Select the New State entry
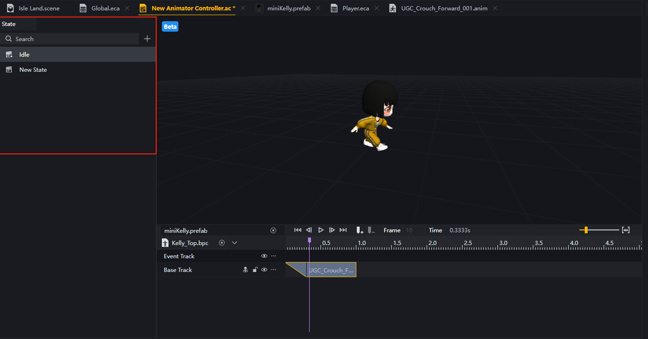 (78, 69)
